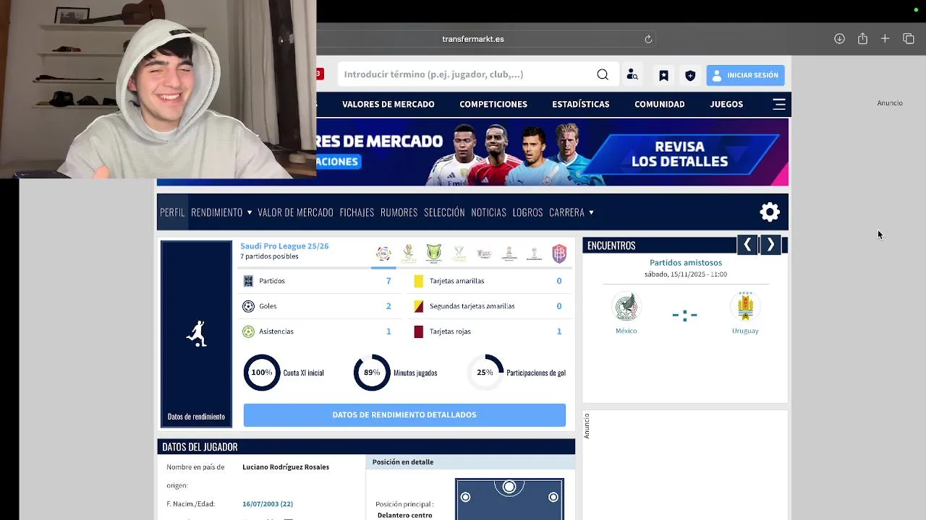Open Valores de Mercado menu

pyautogui.click(x=388, y=104)
